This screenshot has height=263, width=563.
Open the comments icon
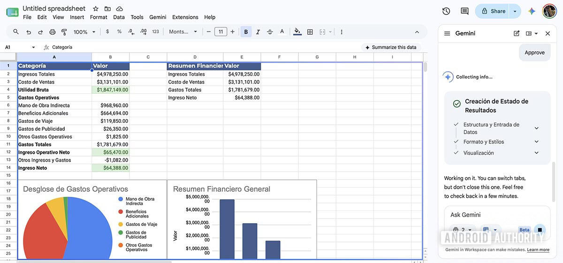coord(464,11)
